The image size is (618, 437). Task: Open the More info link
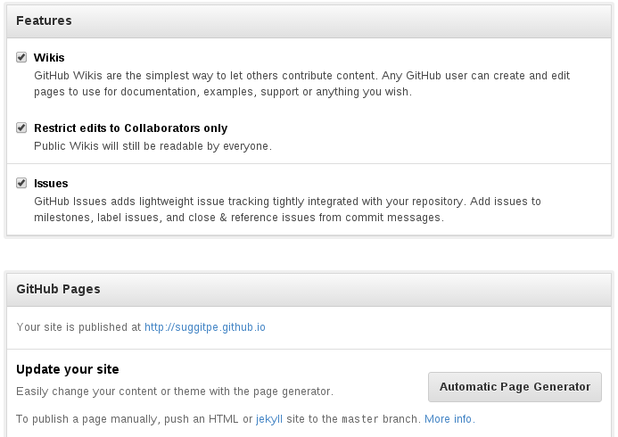(x=449, y=418)
